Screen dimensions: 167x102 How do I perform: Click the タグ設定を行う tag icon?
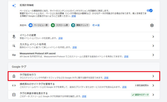click(x=14, y=76)
